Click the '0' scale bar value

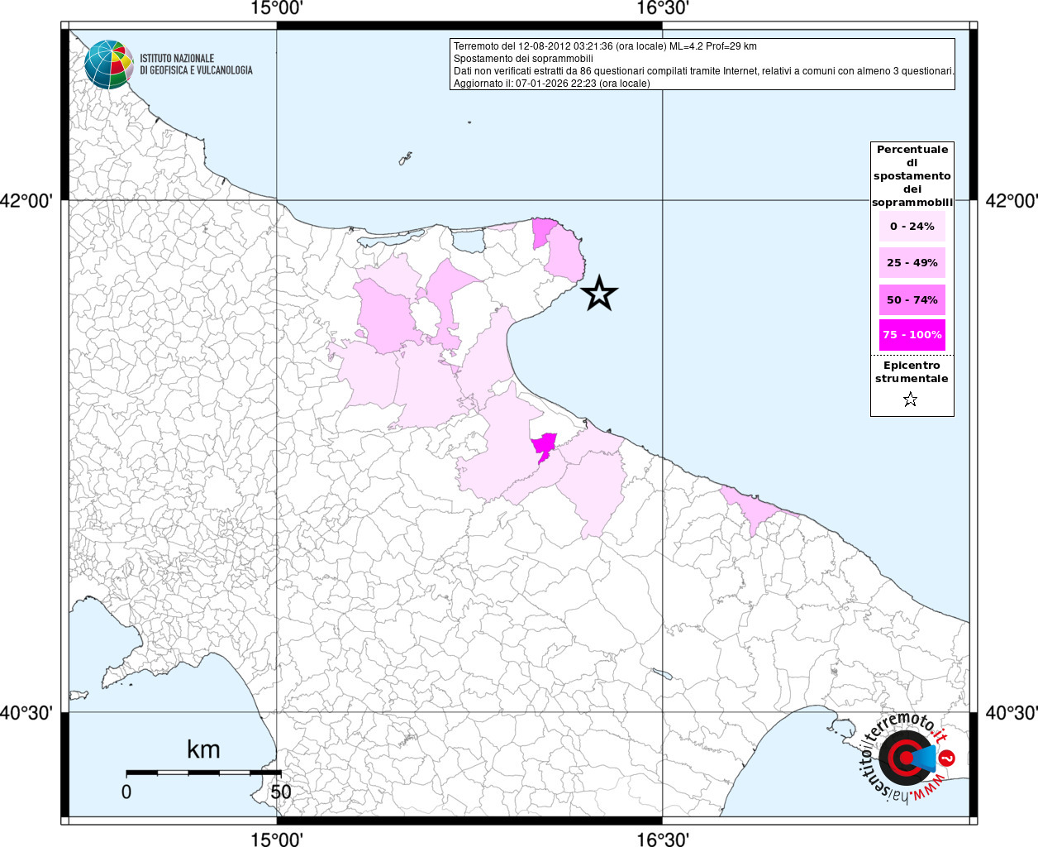point(126,792)
